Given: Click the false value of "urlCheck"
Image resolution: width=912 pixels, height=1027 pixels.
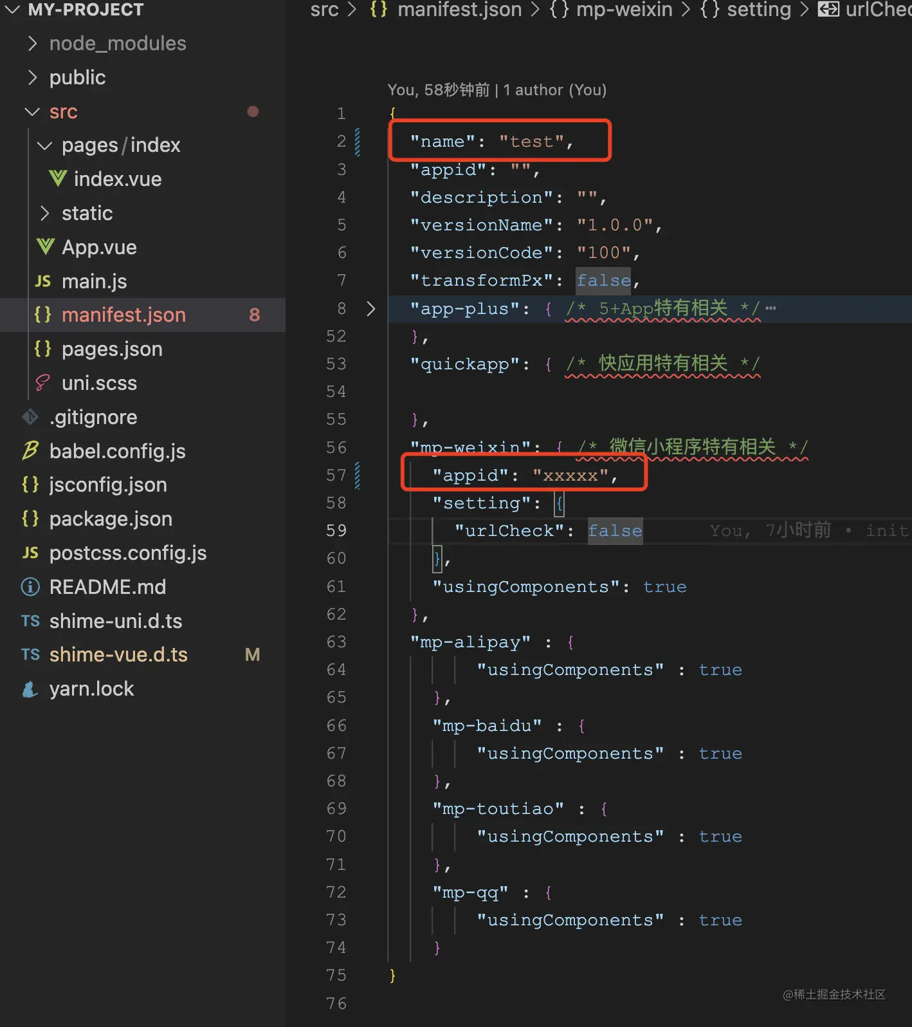Looking at the screenshot, I should point(615,531).
